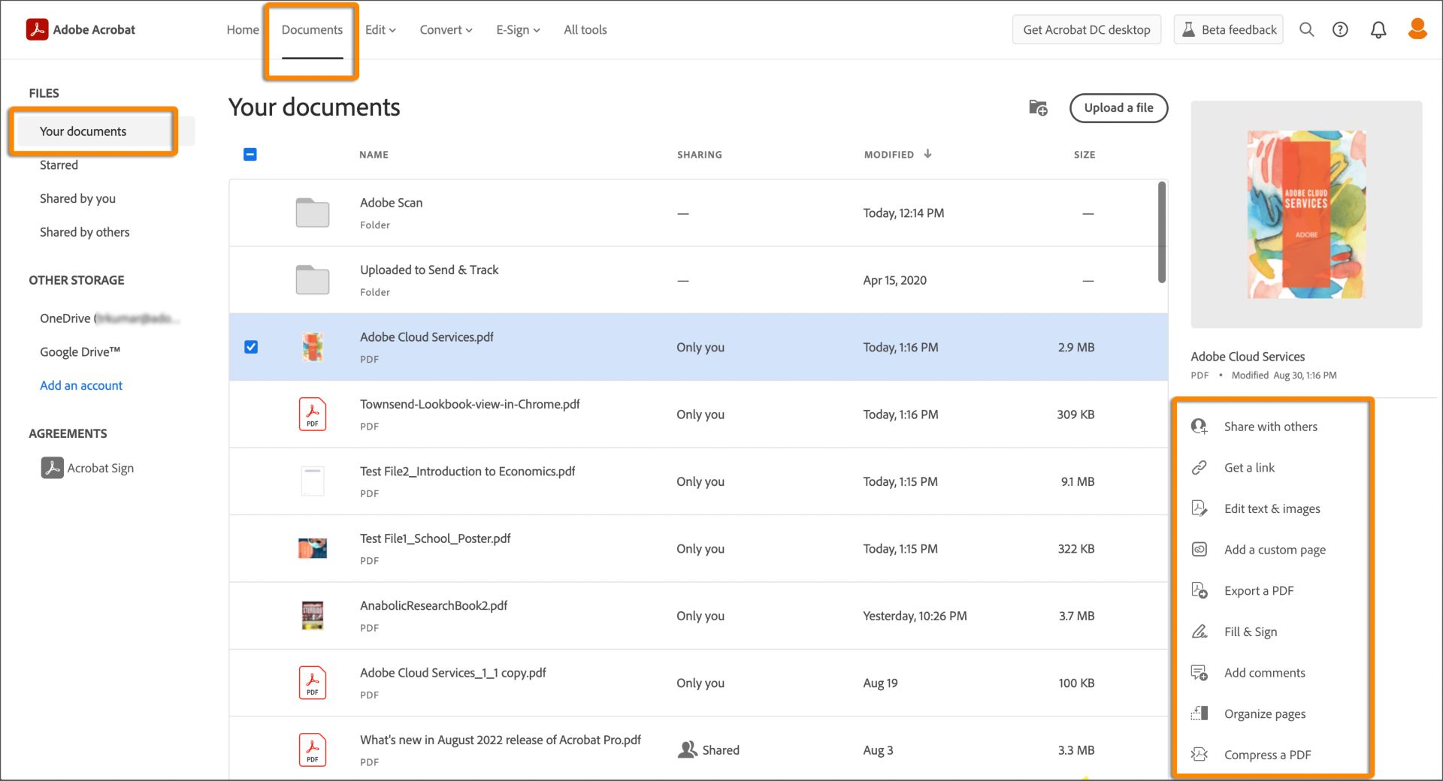Viewport: 1443px width, 781px height.
Task: Click the Organize pages icon
Action: tap(1199, 713)
